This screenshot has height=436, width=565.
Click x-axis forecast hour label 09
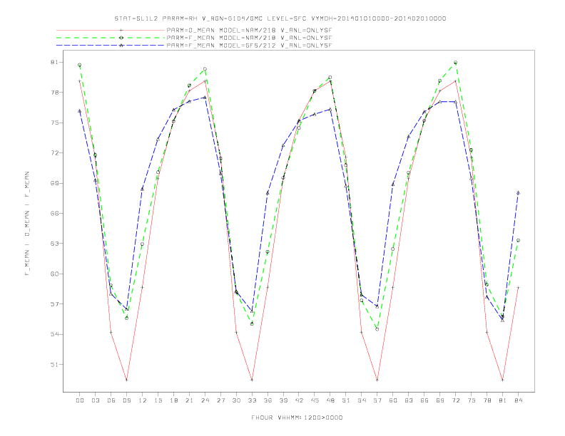[x=126, y=400]
